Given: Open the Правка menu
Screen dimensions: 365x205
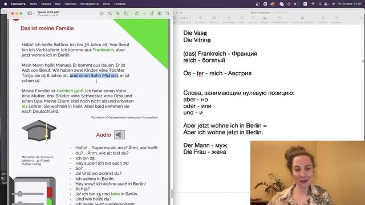Looking at the screenshot, I should [46, 4].
